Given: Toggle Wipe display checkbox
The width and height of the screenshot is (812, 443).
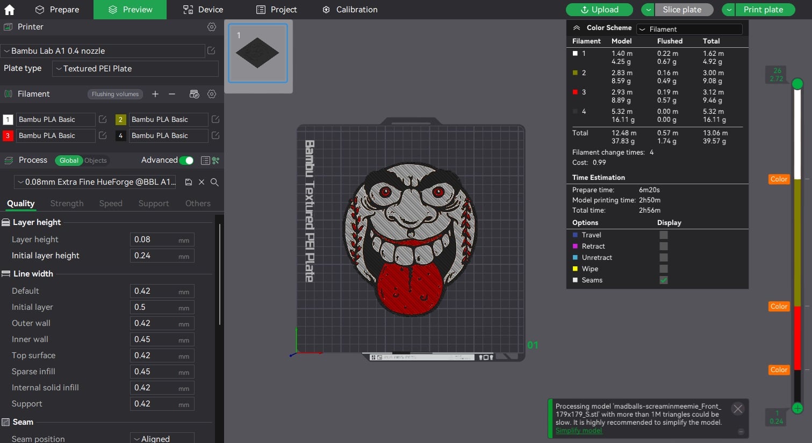Looking at the screenshot, I should point(664,269).
